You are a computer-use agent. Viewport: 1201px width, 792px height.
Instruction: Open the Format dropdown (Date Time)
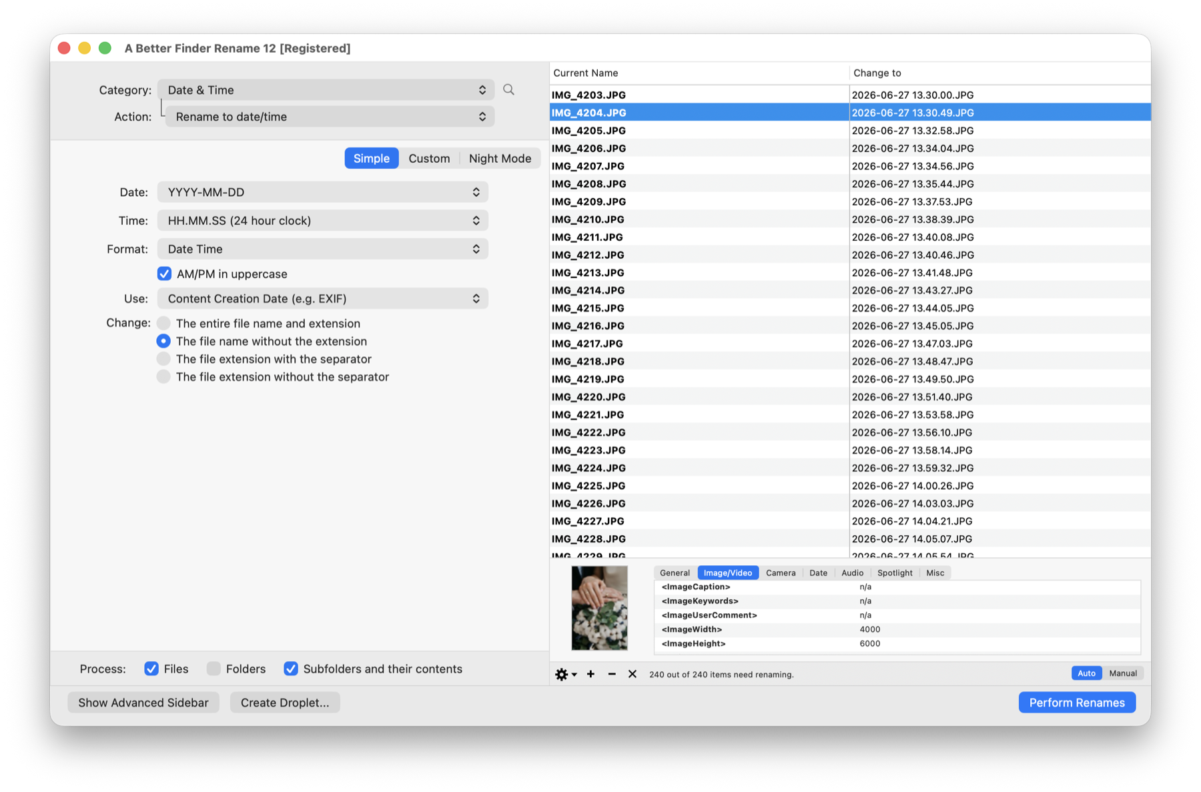(323, 249)
